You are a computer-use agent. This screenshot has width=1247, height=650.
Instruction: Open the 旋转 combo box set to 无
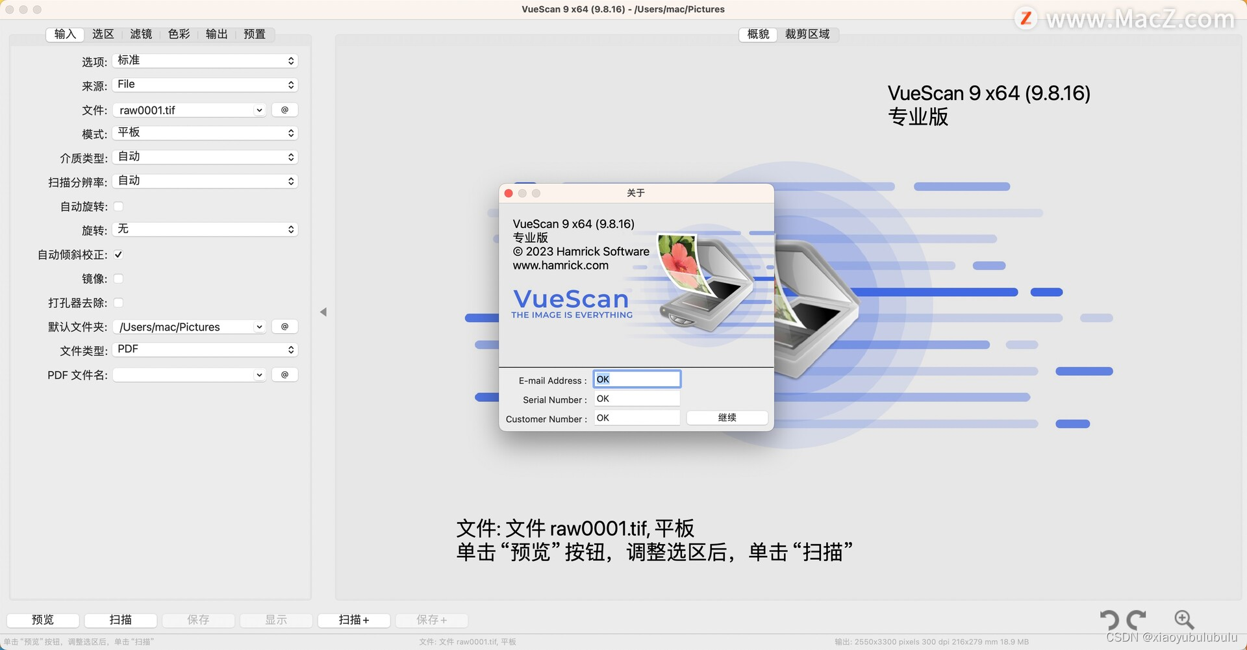click(205, 229)
